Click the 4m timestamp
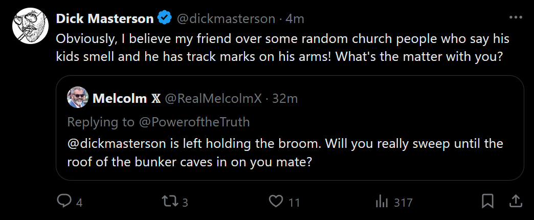The image size is (534, 220). 295,19
